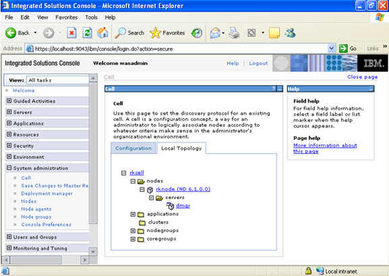Screen dimensions: 389x276
Task: Click the green Go arrow button
Action: click(343, 49)
